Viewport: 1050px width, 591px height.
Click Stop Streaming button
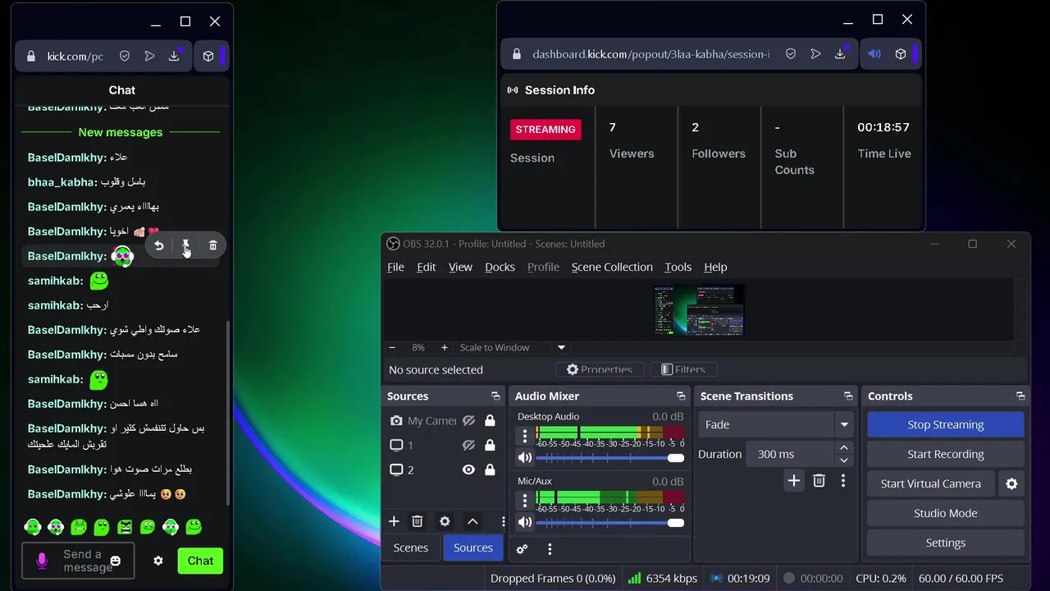point(945,425)
